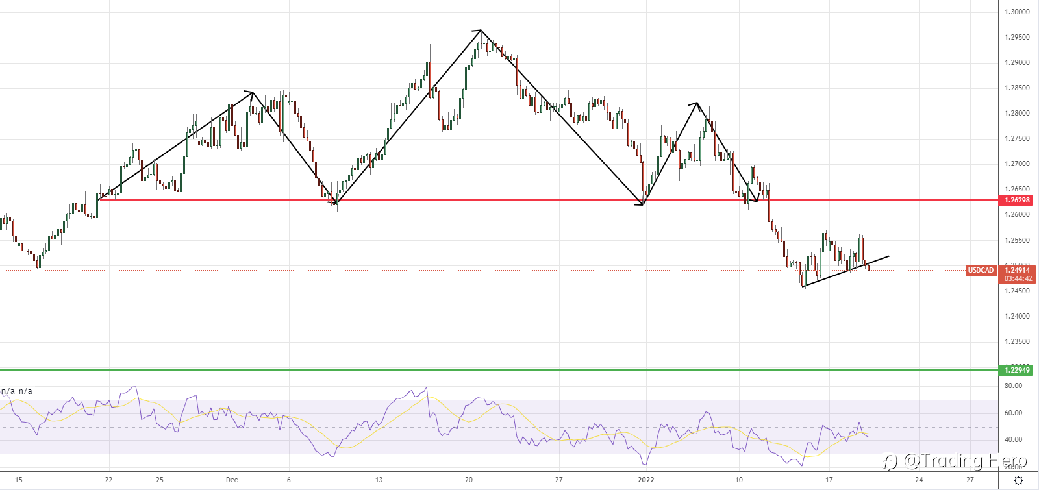Click the 10 date label on time axis
Screen dimensions: 1039x490
(x=739, y=480)
